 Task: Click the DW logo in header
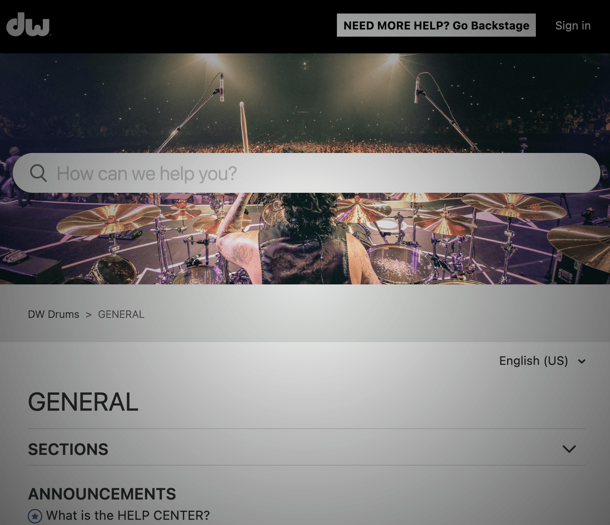[28, 25]
